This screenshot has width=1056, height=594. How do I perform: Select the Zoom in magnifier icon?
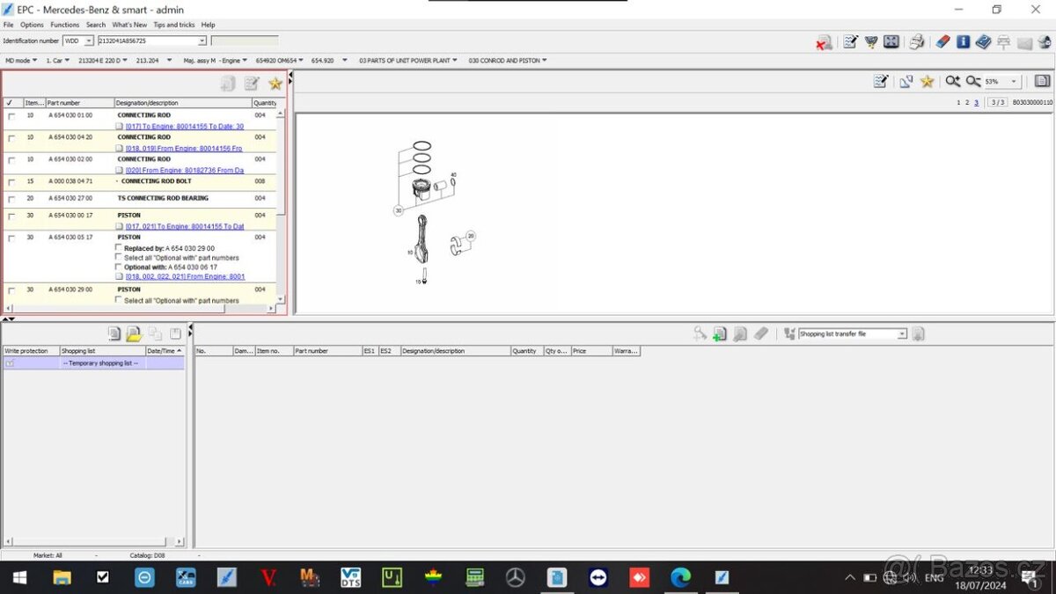coord(952,81)
